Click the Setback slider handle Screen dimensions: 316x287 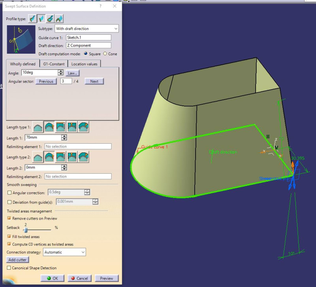click(26, 230)
